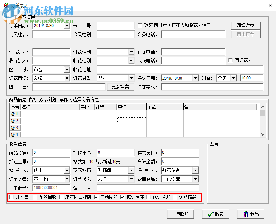This screenshot has height=224, width=276.
Task: Click the 其它费用 field
Action: pyautogui.click(x=180, y=153)
